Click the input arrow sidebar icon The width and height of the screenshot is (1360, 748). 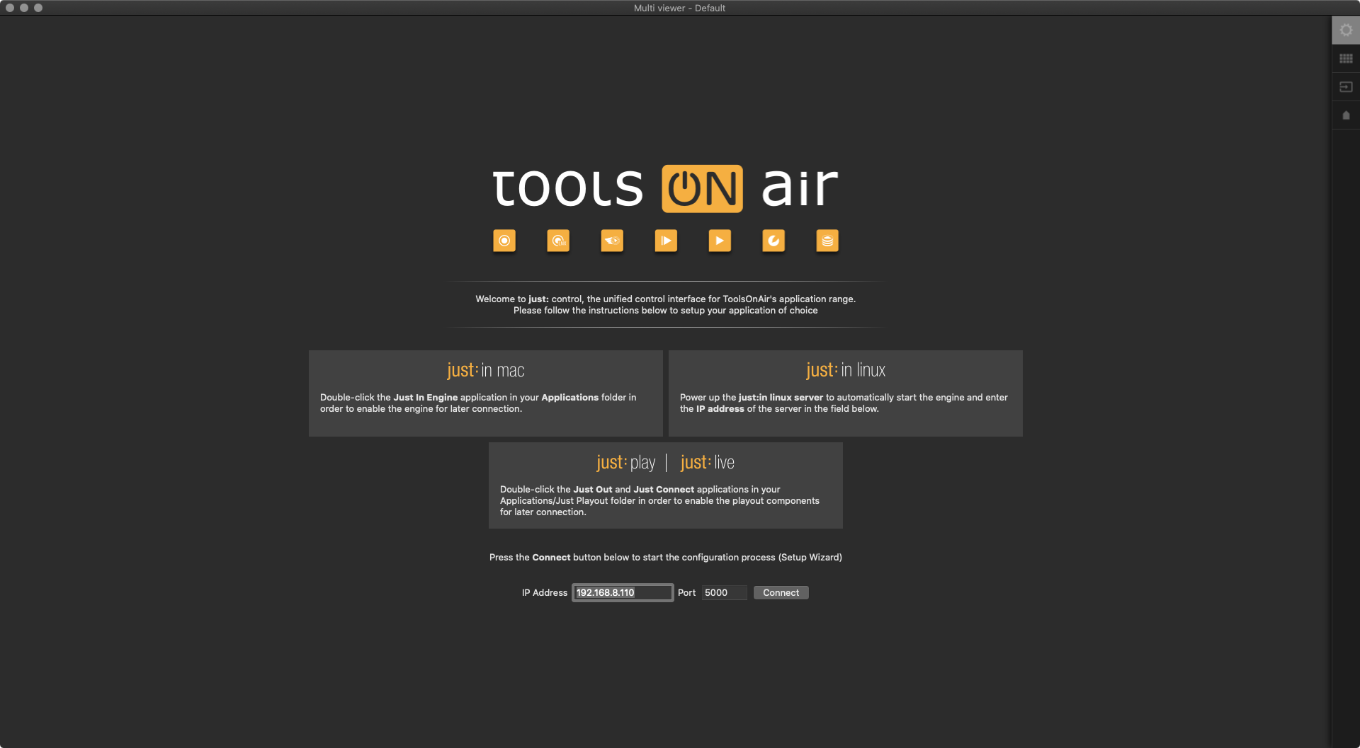1346,87
